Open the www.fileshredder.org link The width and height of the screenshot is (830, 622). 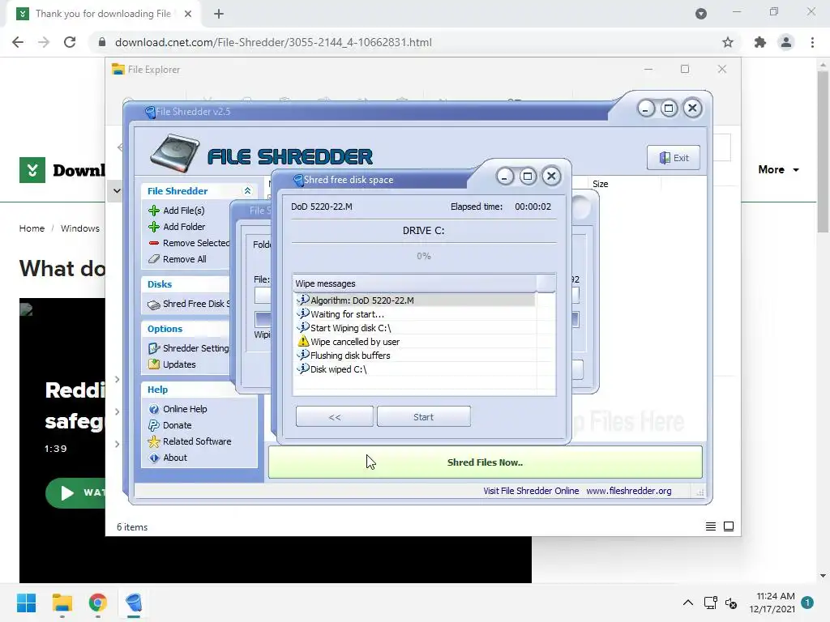[629, 491]
